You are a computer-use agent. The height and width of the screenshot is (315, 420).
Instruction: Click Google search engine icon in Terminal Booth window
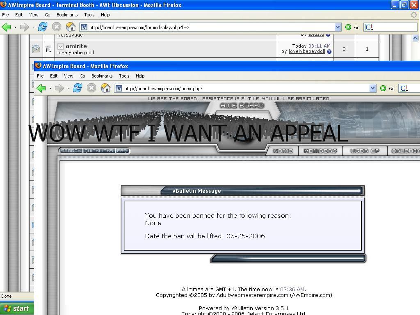(370, 27)
